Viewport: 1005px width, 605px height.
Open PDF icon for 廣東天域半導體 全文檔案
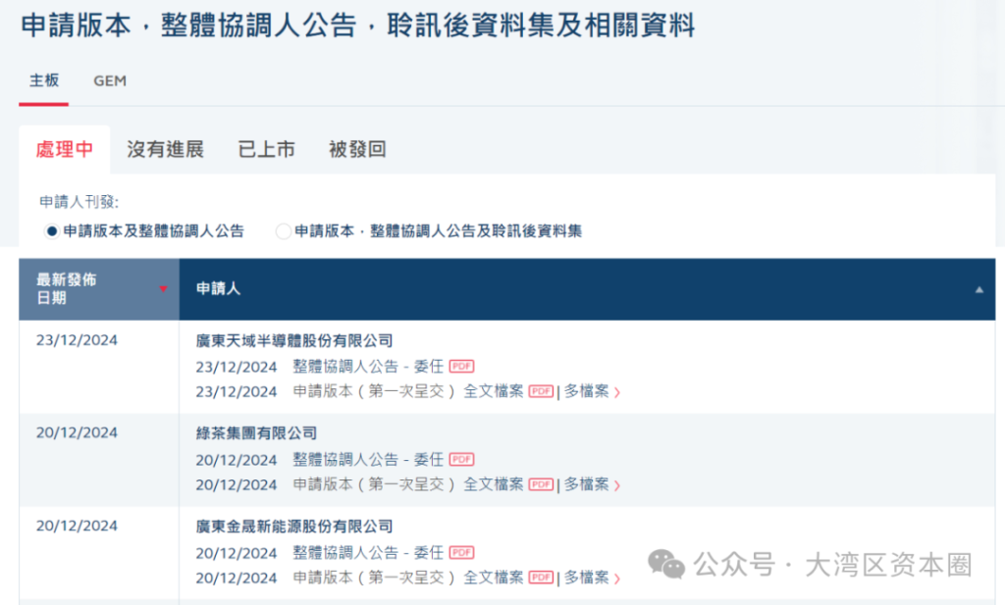pos(541,391)
